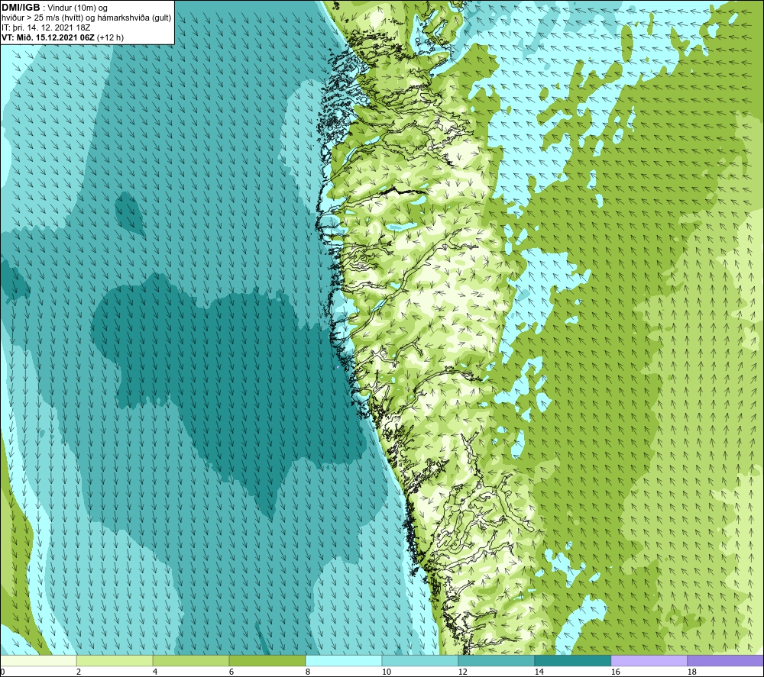
Task: Click the light cyan 8–10 m/s legend swatch
Action: 344,660
